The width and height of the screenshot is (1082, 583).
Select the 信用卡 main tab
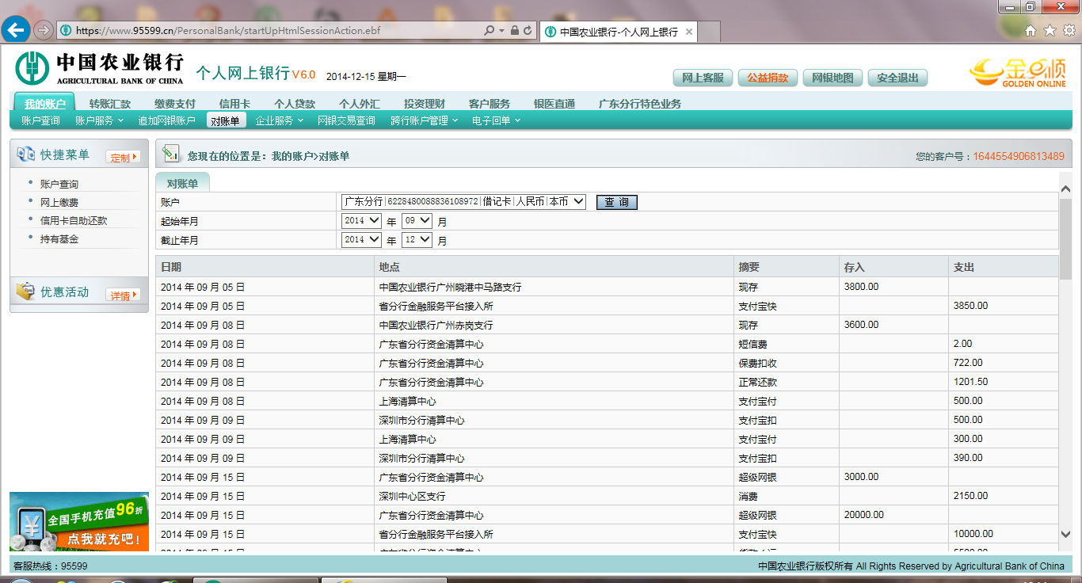[x=234, y=104]
